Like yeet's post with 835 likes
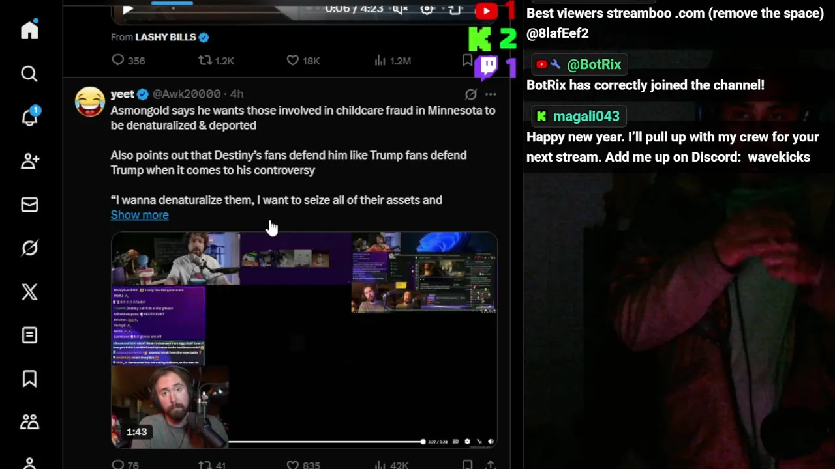The height and width of the screenshot is (469, 835). (x=303, y=464)
